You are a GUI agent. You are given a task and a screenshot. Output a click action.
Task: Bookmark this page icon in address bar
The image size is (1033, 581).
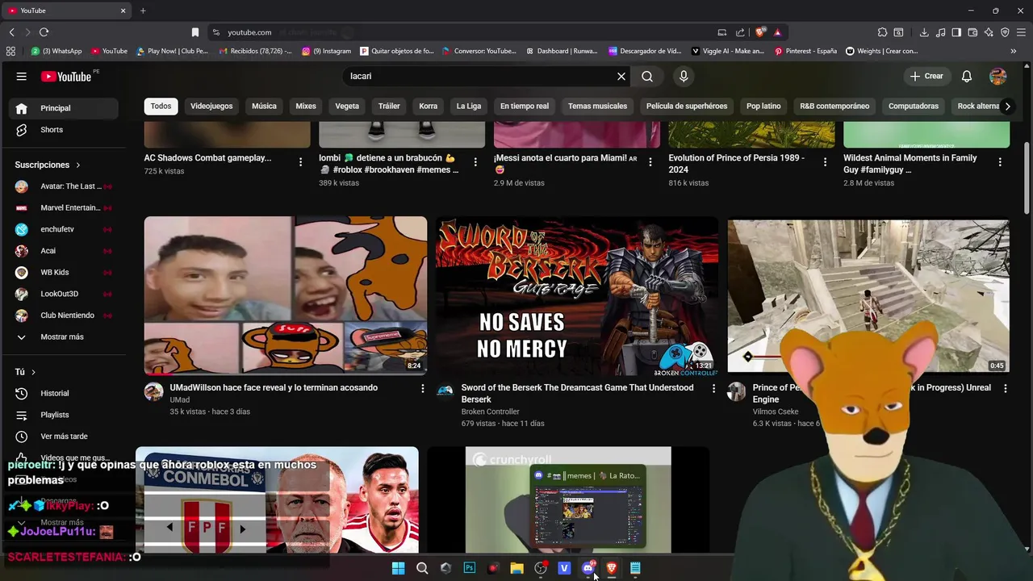pos(195,32)
